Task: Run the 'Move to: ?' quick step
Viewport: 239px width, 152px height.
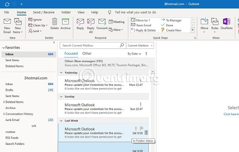Action: tap(141, 20)
